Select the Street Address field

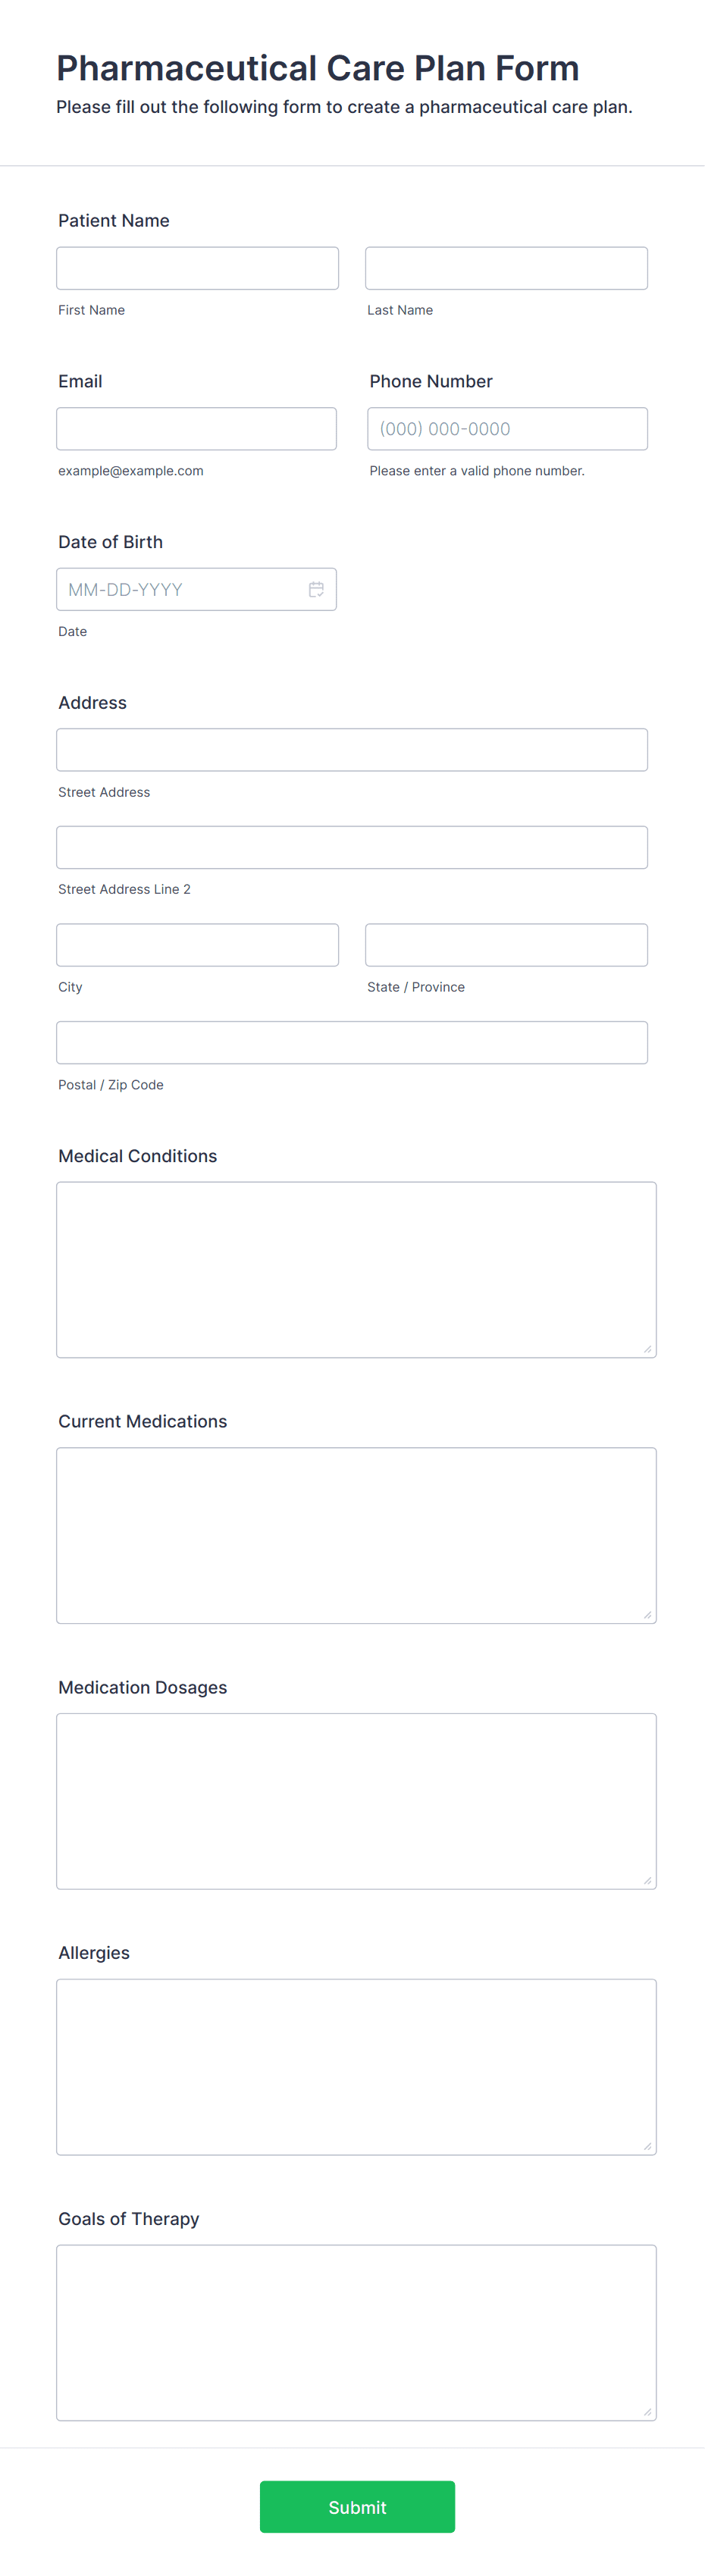click(x=352, y=749)
